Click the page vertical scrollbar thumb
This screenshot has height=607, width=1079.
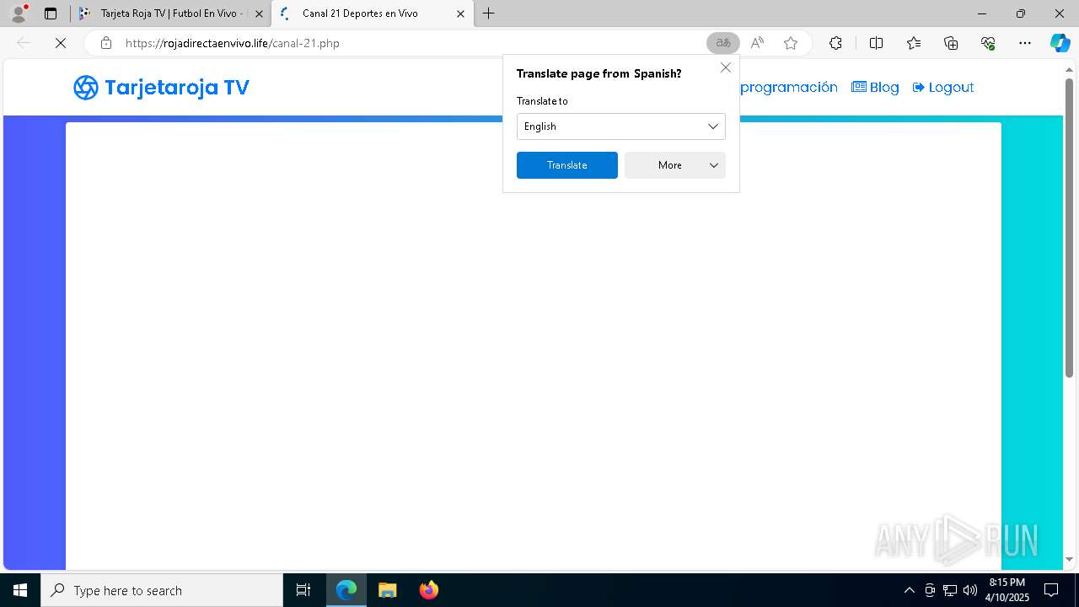point(1069,228)
